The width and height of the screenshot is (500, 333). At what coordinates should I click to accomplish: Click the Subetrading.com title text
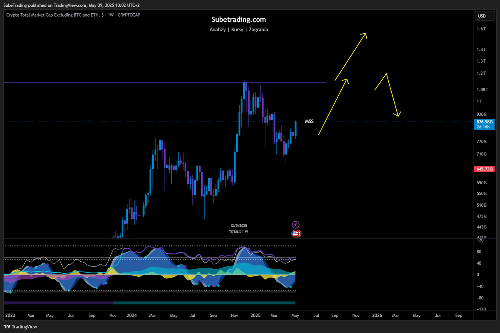pos(239,20)
